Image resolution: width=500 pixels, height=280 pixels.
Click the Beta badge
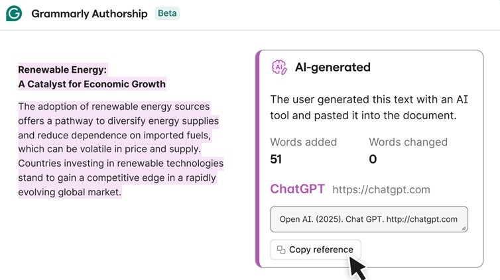(167, 13)
